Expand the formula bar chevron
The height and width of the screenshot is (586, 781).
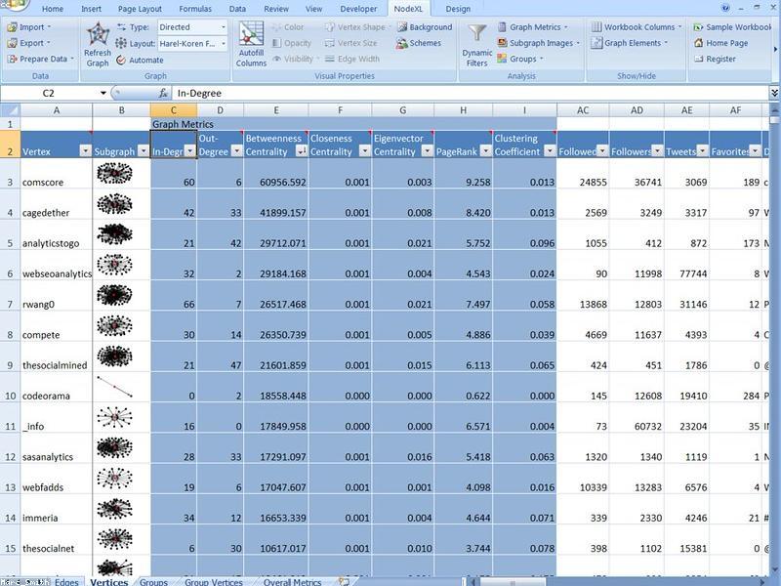click(x=774, y=93)
